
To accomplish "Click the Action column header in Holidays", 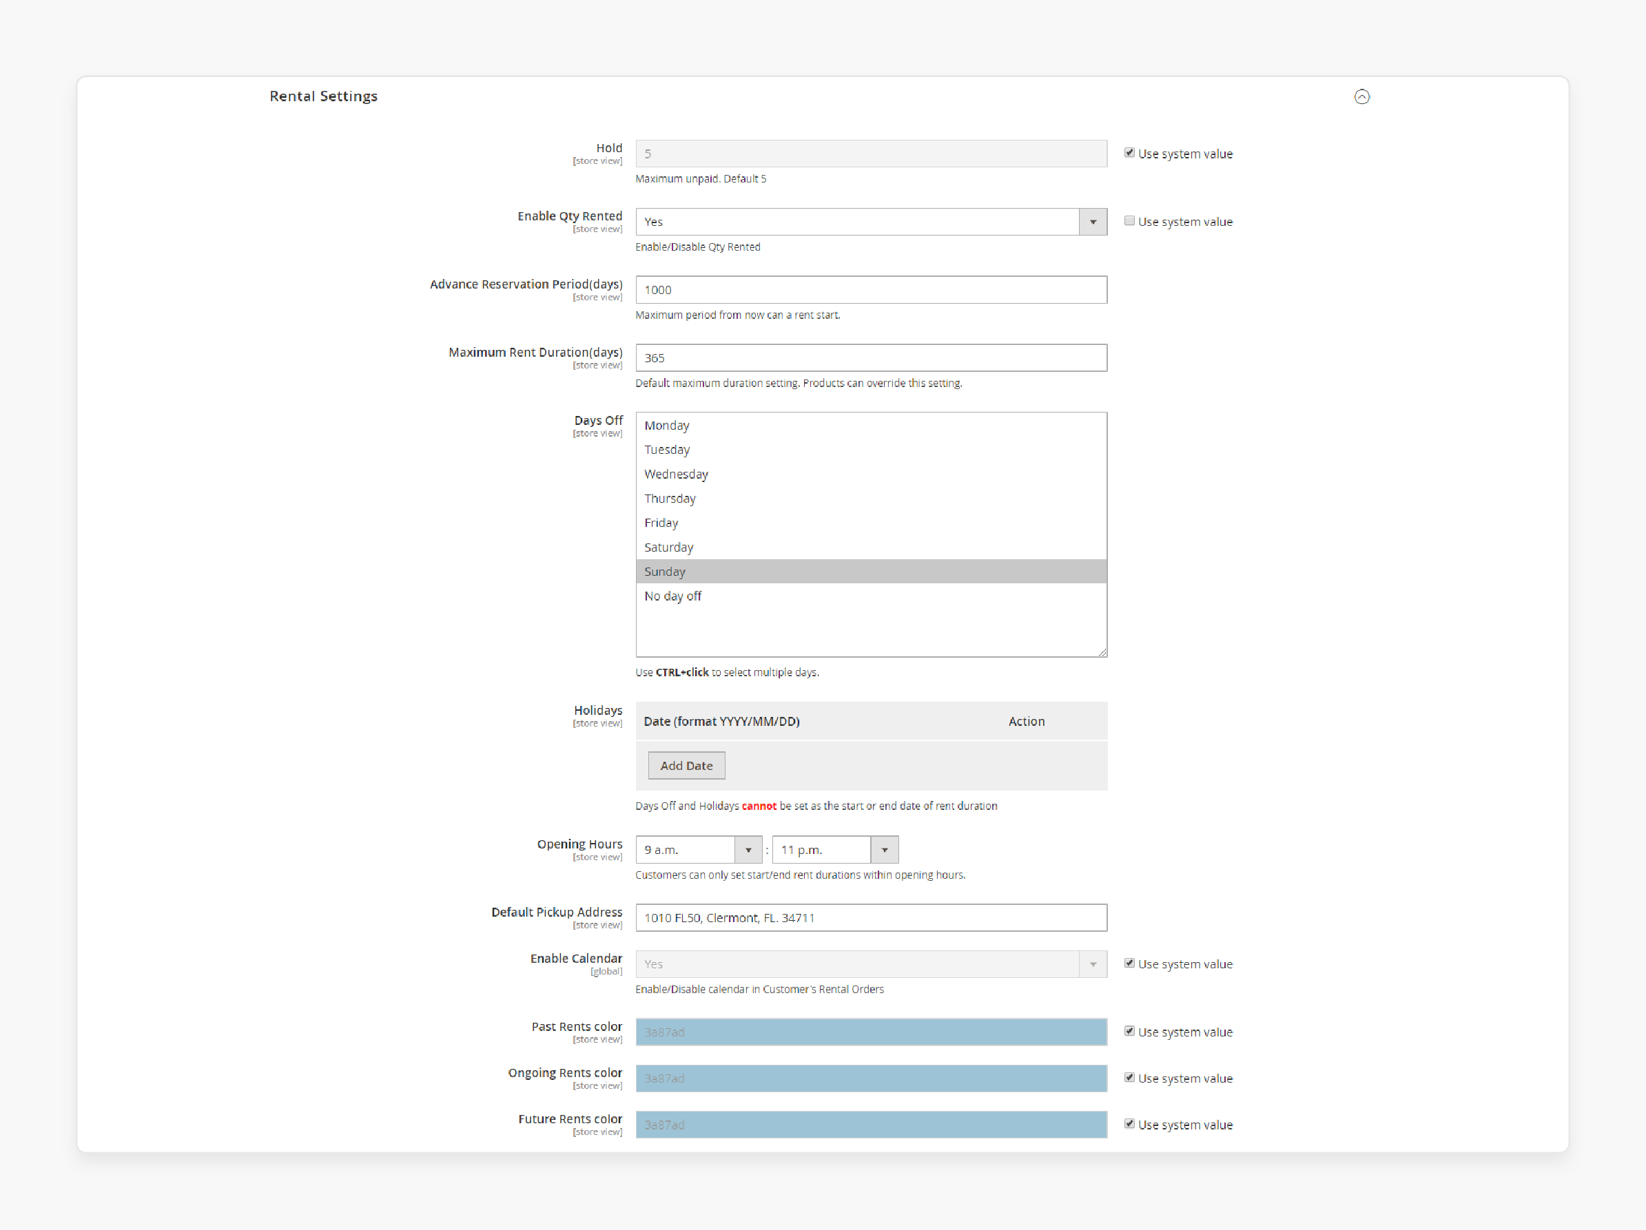I will (1026, 721).
